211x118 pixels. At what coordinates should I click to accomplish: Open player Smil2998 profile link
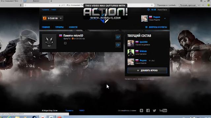tap(143, 42)
